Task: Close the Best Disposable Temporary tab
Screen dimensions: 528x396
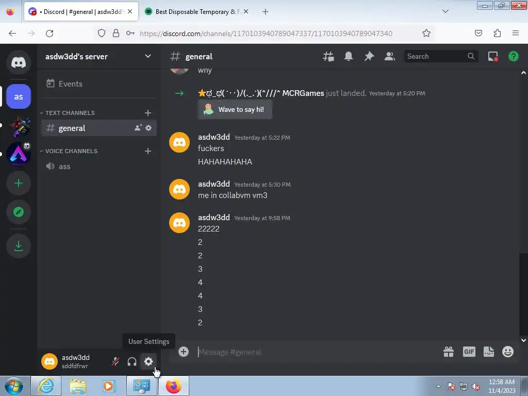Action: (x=246, y=12)
